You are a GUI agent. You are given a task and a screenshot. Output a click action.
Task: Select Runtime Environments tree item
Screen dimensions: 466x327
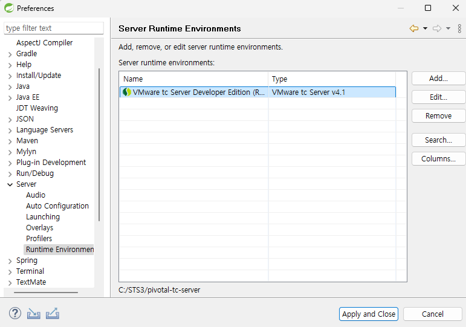(59, 250)
